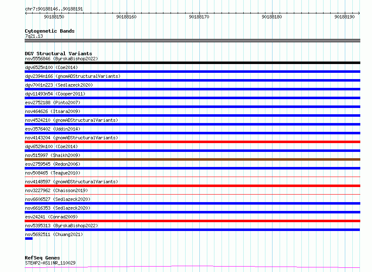Click the blue bar under dgv2394n166

pos(192,80)
